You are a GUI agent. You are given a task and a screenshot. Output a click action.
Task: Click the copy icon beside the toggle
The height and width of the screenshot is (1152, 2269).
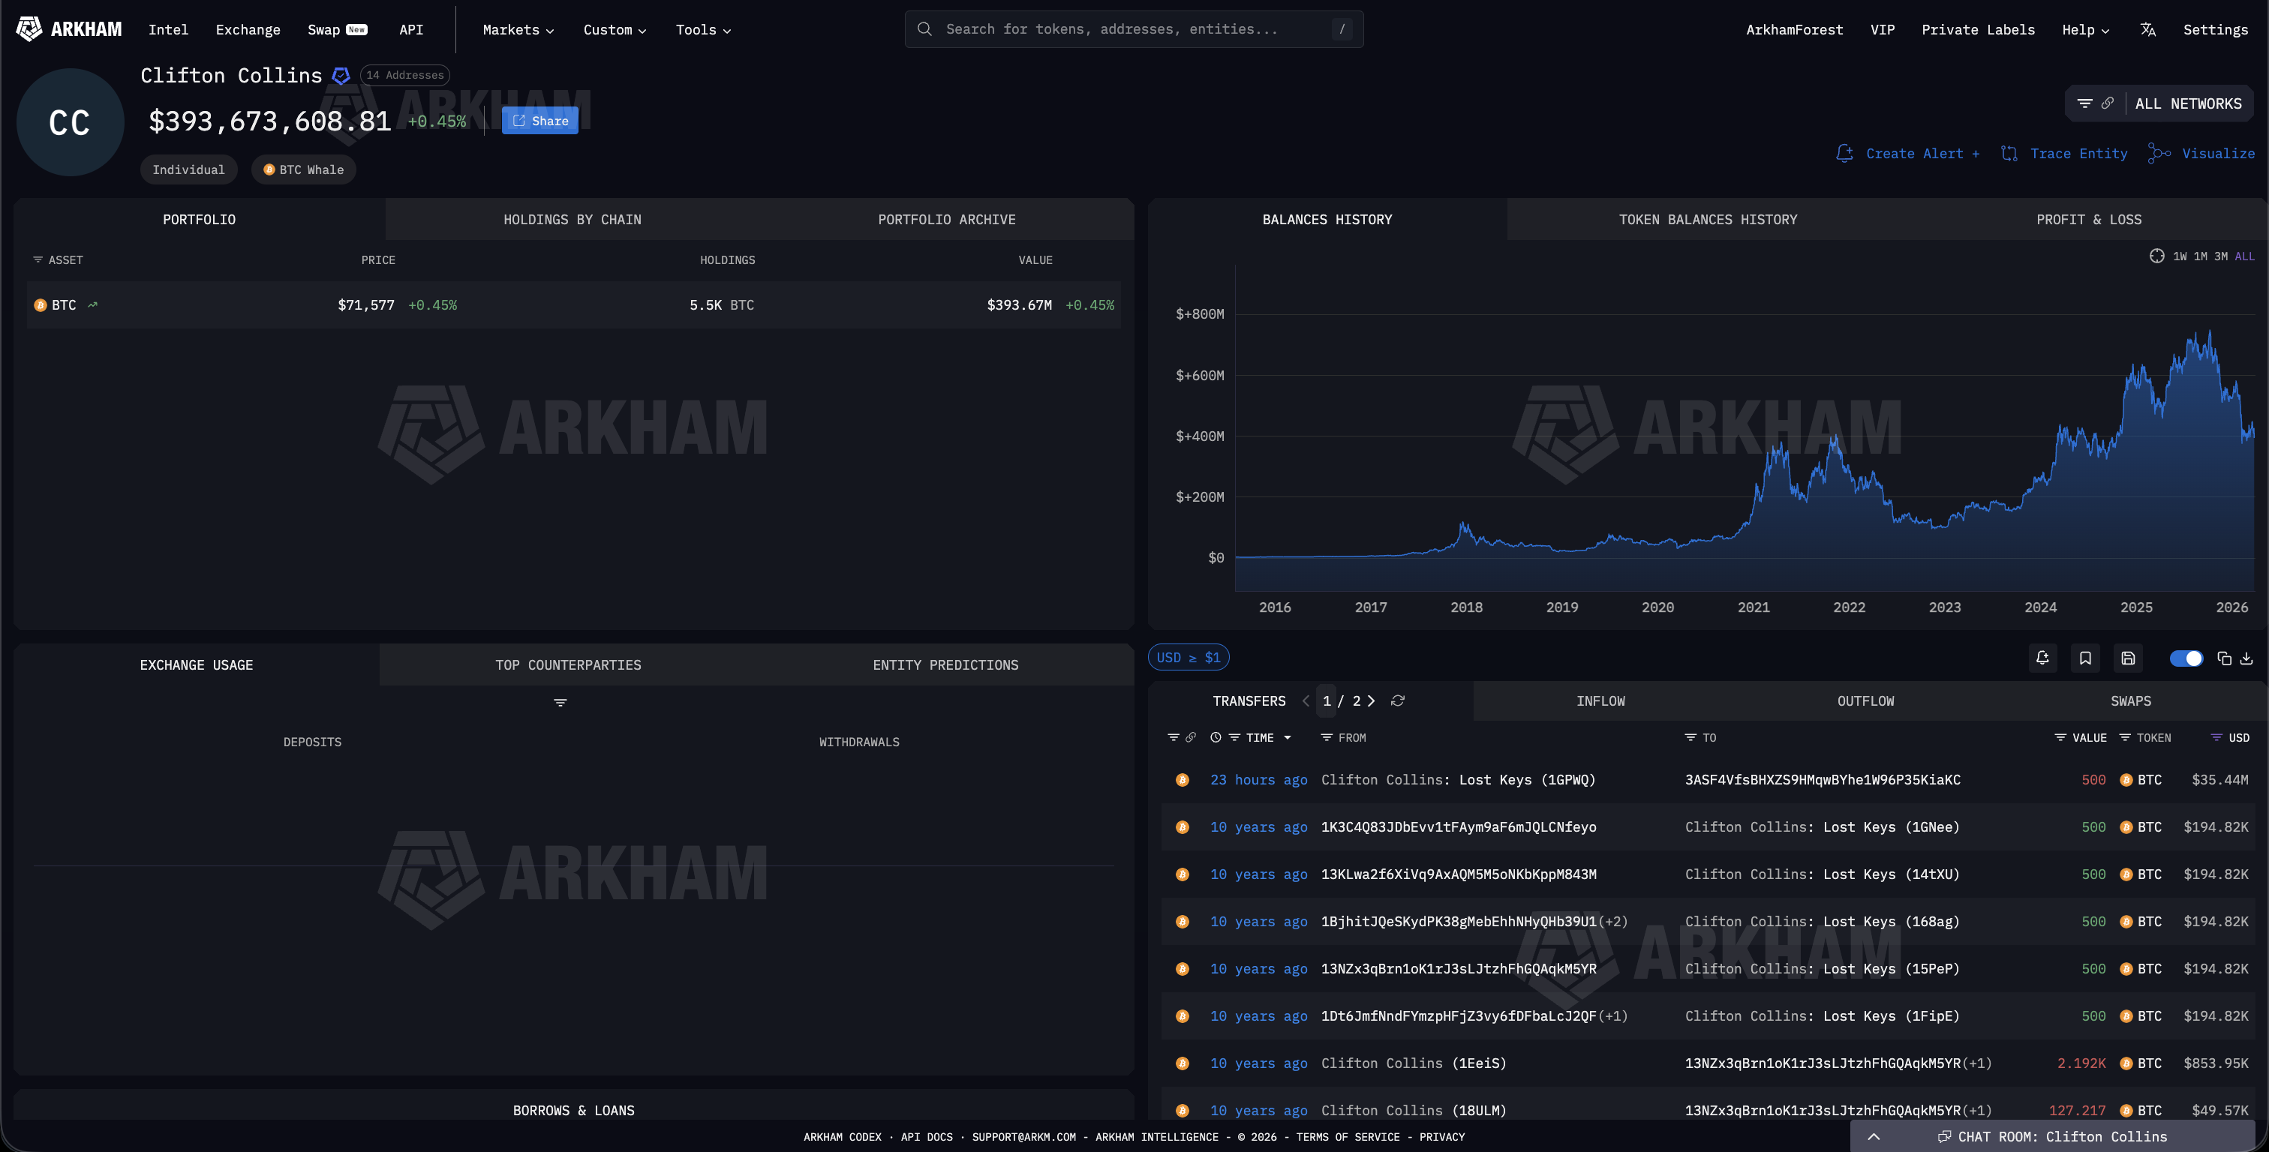[2224, 658]
